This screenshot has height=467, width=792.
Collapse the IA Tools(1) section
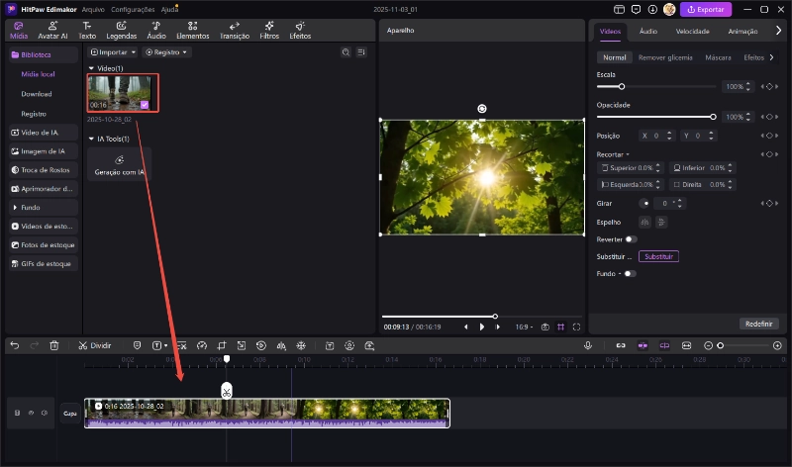point(91,139)
